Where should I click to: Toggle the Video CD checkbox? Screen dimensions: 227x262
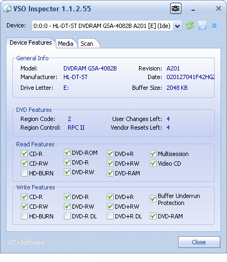tap(153, 164)
